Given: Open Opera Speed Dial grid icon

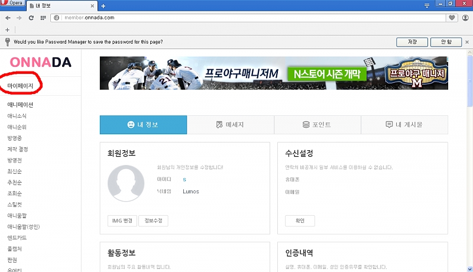Looking at the screenshot, I should (43, 18).
